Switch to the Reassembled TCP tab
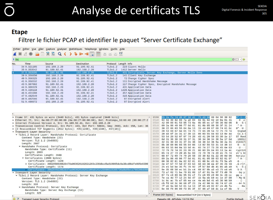Image resolution: width=273 pixels, height=200 pixels. point(194,195)
